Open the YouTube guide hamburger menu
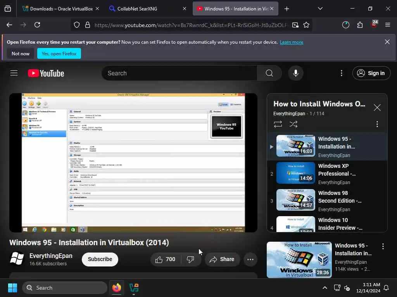The height and width of the screenshot is (297, 397). tap(14, 73)
